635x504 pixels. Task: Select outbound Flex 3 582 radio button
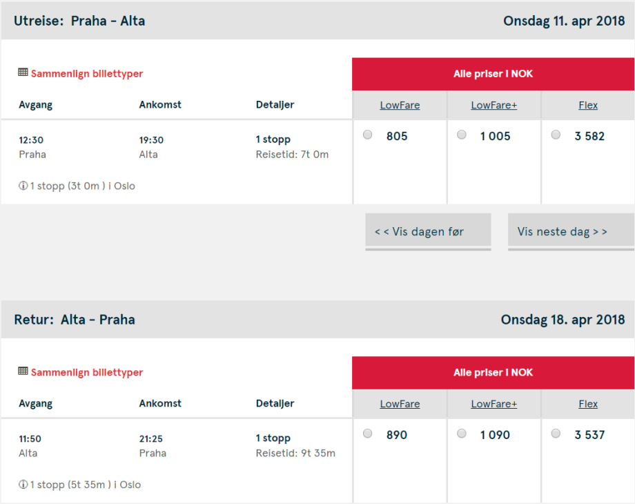tap(556, 135)
